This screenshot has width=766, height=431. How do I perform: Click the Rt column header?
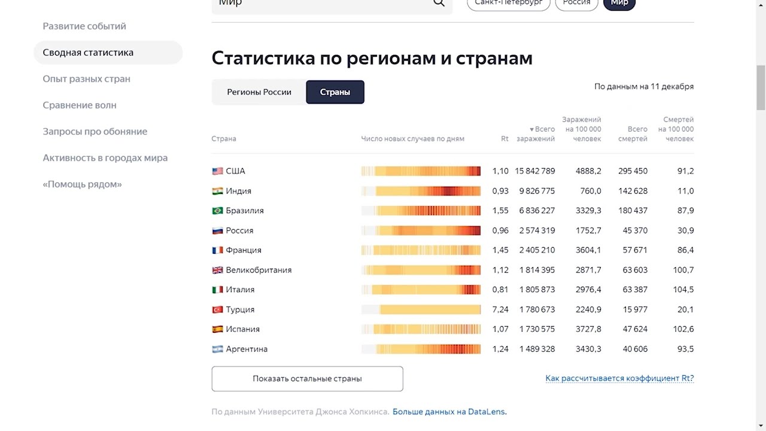pos(504,139)
